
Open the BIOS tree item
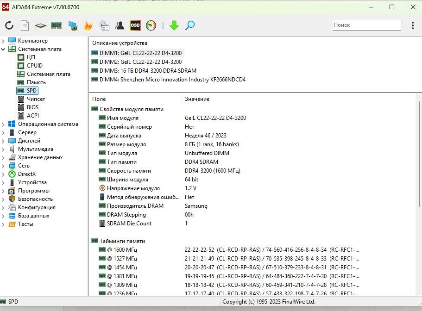click(x=32, y=107)
